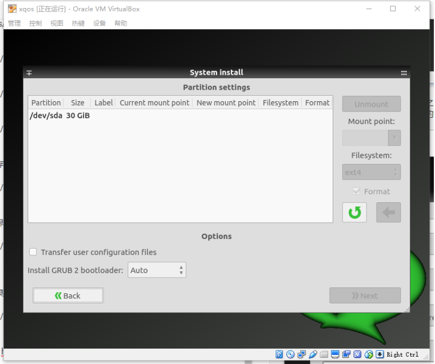This screenshot has height=364, width=435.
Task: Click the Right Ctrl host key label
Action: [x=402, y=354]
